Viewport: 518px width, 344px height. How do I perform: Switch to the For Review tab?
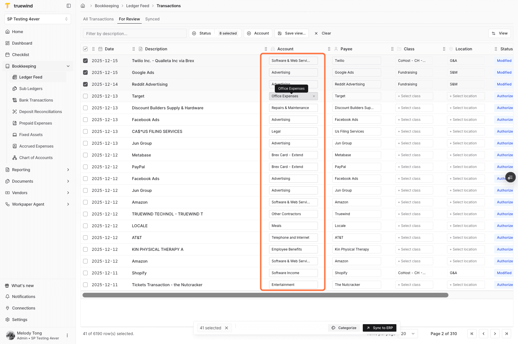(129, 19)
